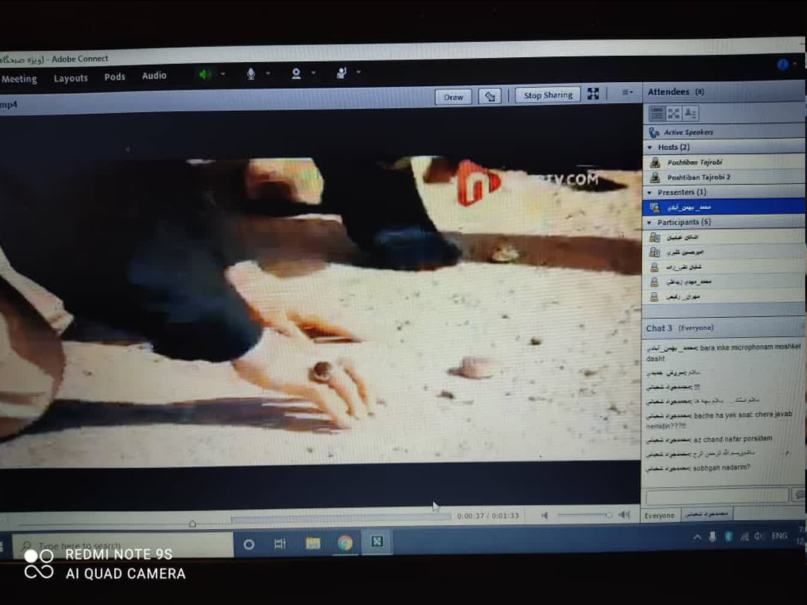Collapse the Hosts (2) group
This screenshot has width=807, height=605.
pyautogui.click(x=650, y=147)
